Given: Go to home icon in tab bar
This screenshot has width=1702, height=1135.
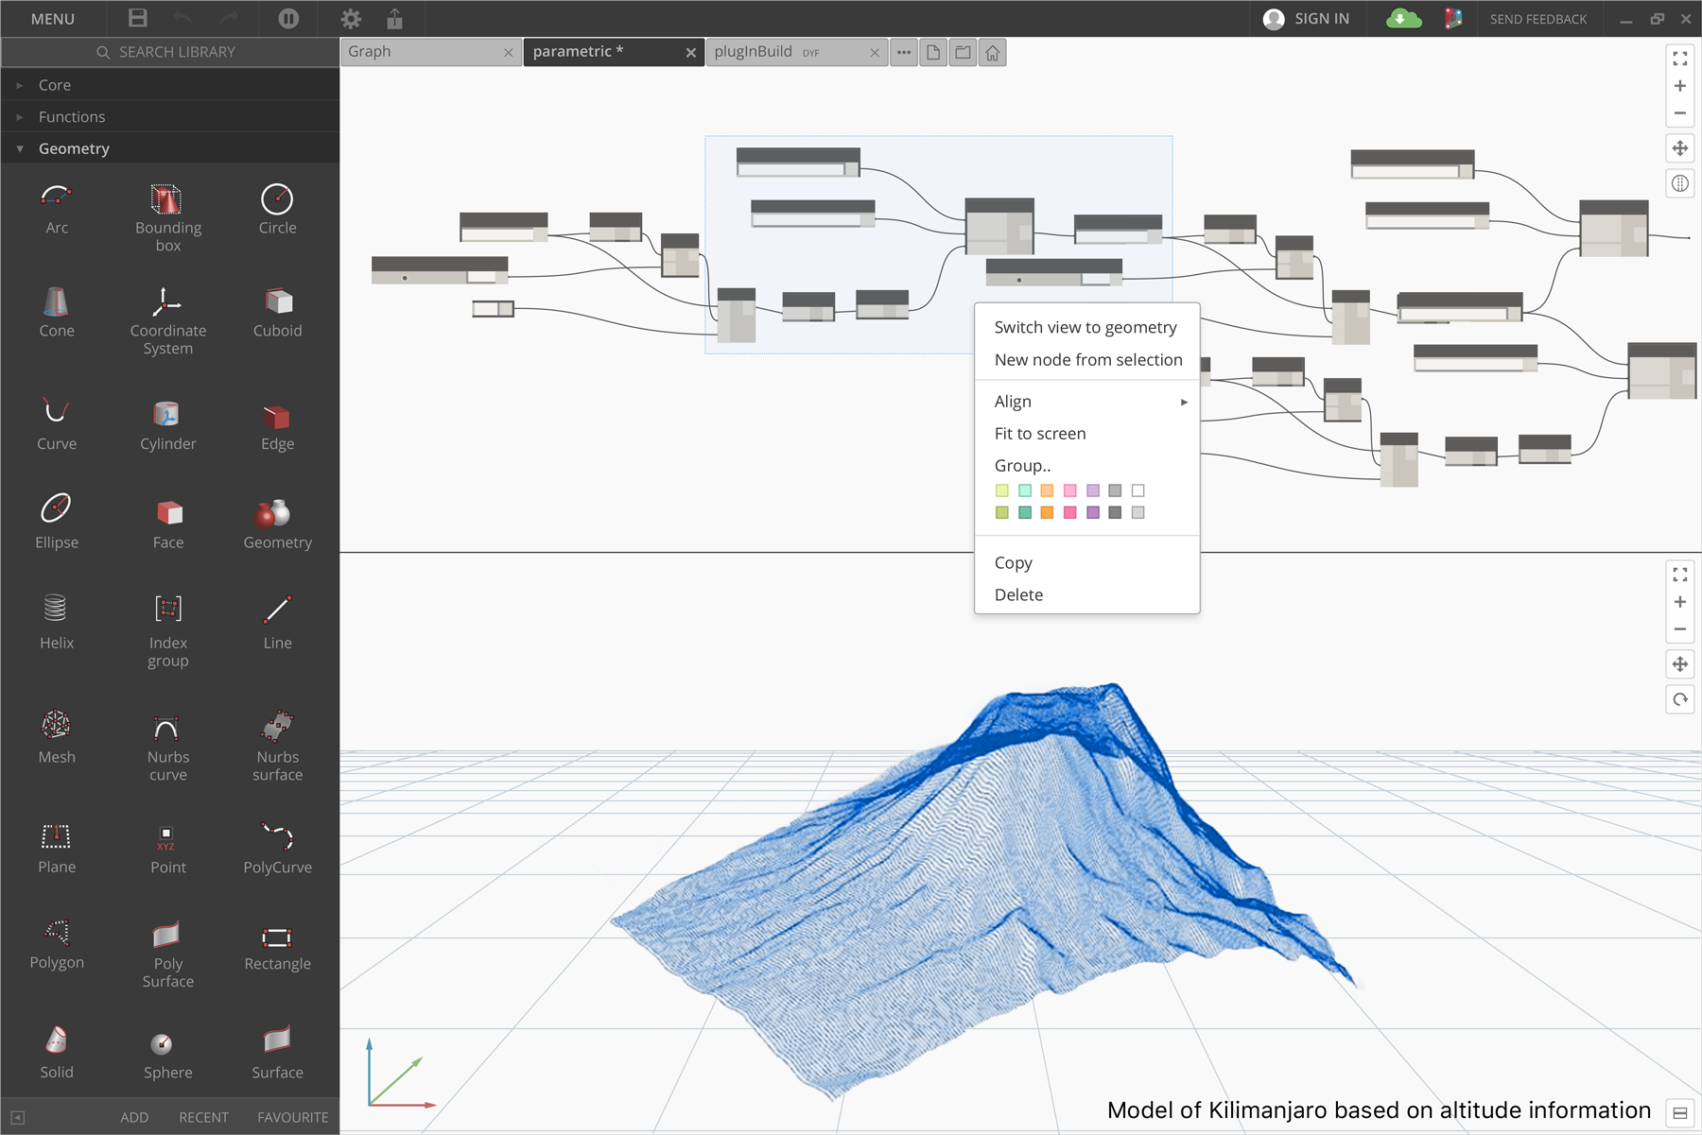Looking at the screenshot, I should tap(992, 52).
